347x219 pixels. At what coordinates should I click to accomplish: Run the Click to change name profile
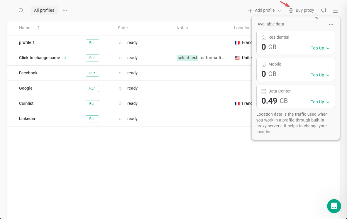[x=92, y=58]
